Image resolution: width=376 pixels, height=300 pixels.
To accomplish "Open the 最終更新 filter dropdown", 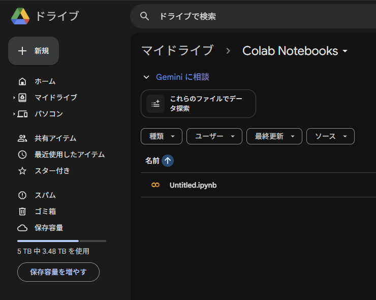I will click(x=274, y=136).
